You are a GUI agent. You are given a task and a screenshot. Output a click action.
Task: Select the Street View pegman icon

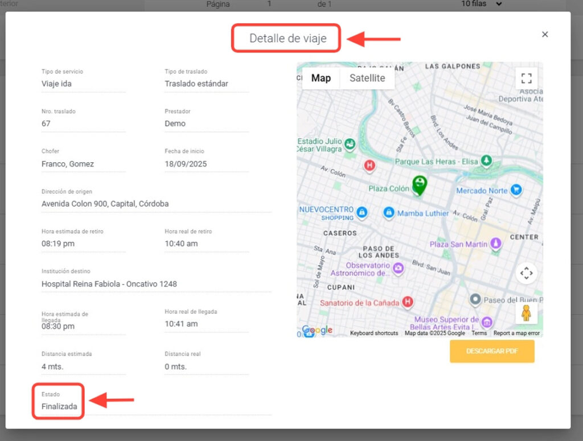click(x=526, y=313)
